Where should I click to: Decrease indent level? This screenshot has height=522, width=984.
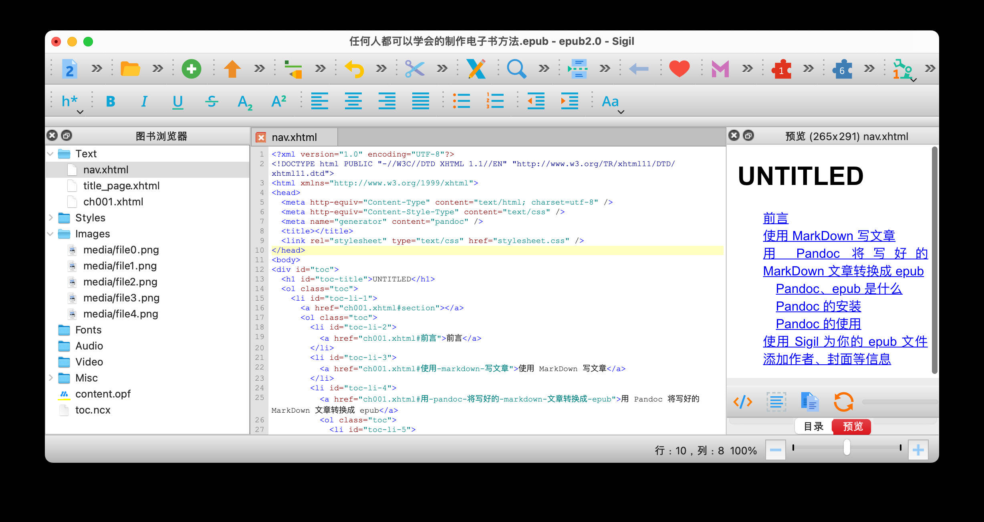click(536, 101)
